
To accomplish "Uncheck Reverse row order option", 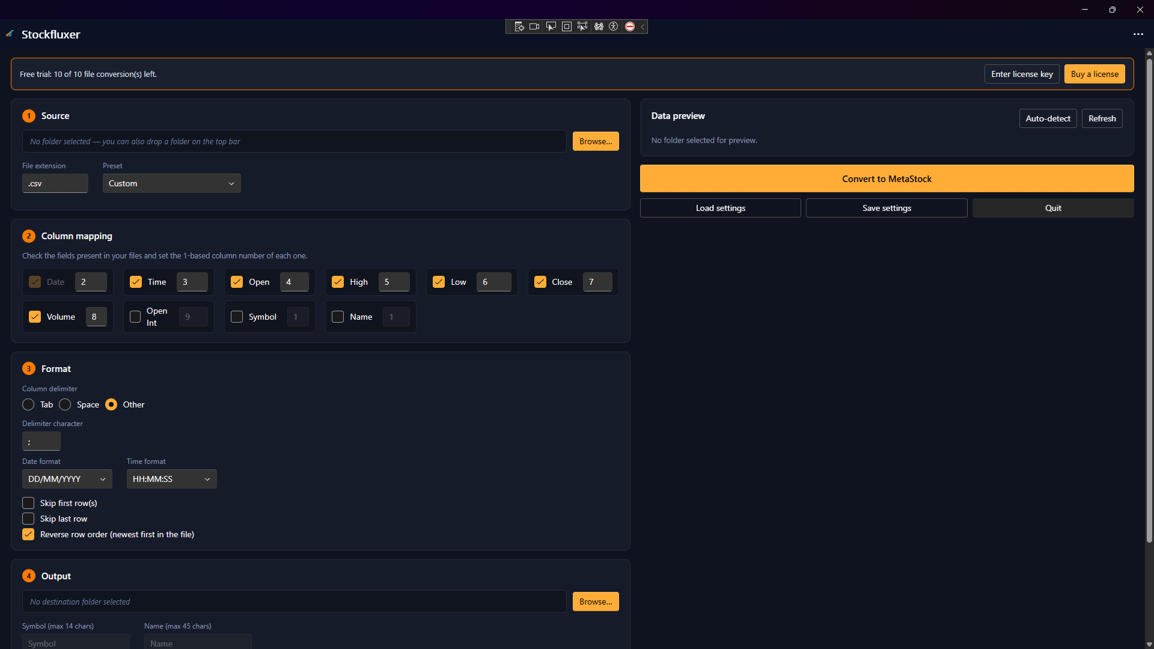I will pos(28,534).
